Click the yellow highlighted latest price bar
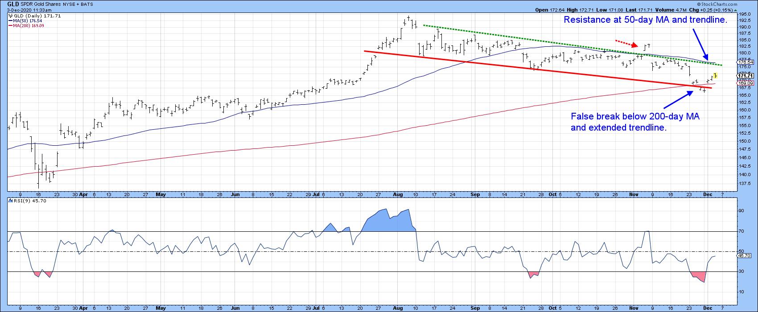 tap(716, 75)
